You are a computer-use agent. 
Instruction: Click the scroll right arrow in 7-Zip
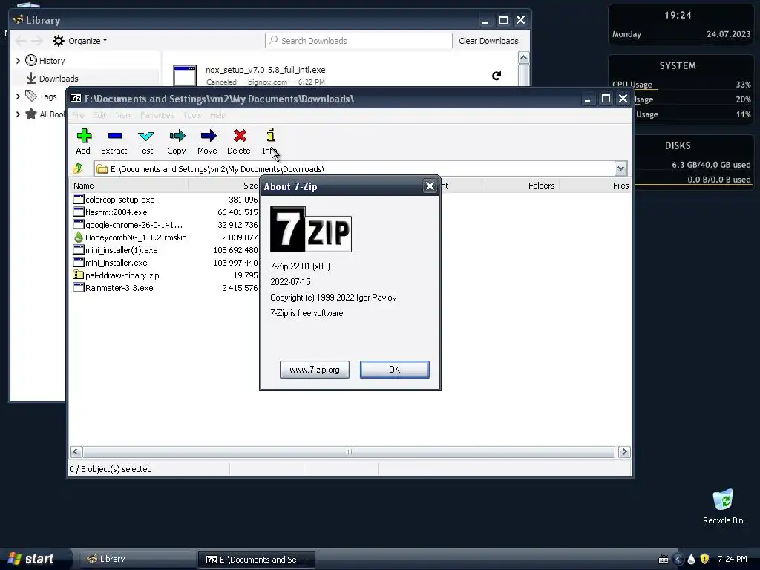tap(624, 452)
